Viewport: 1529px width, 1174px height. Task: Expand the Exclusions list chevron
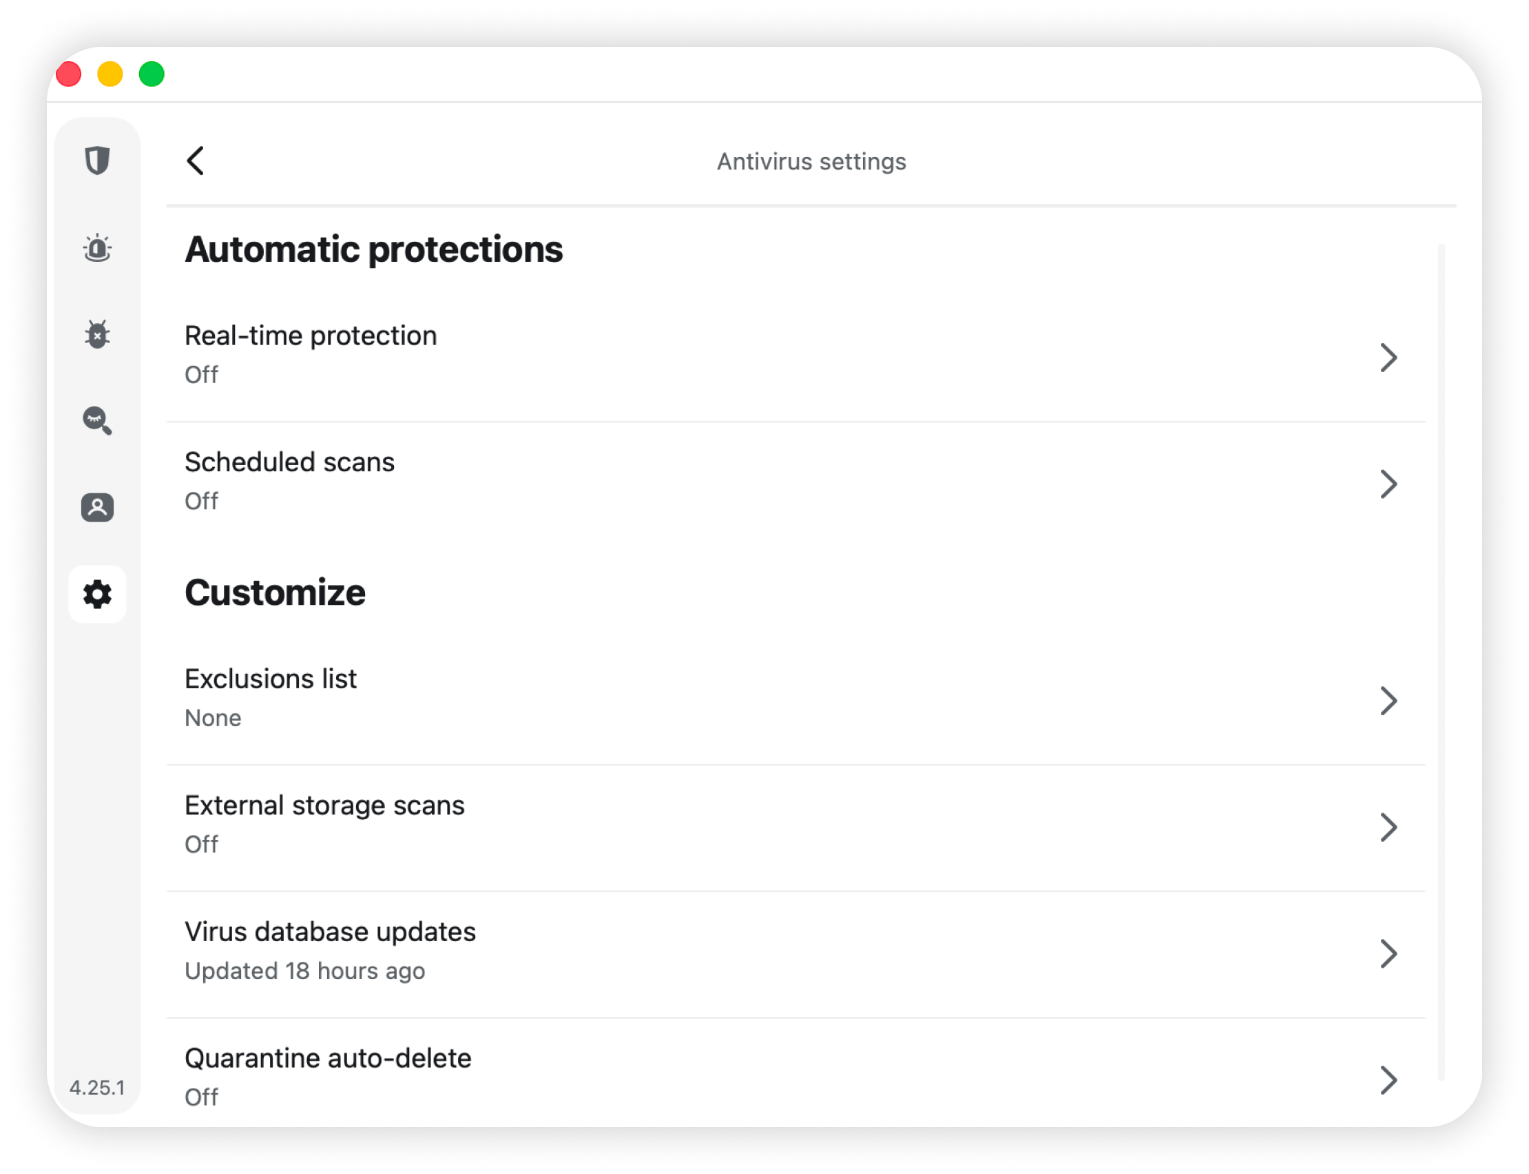1388,701
